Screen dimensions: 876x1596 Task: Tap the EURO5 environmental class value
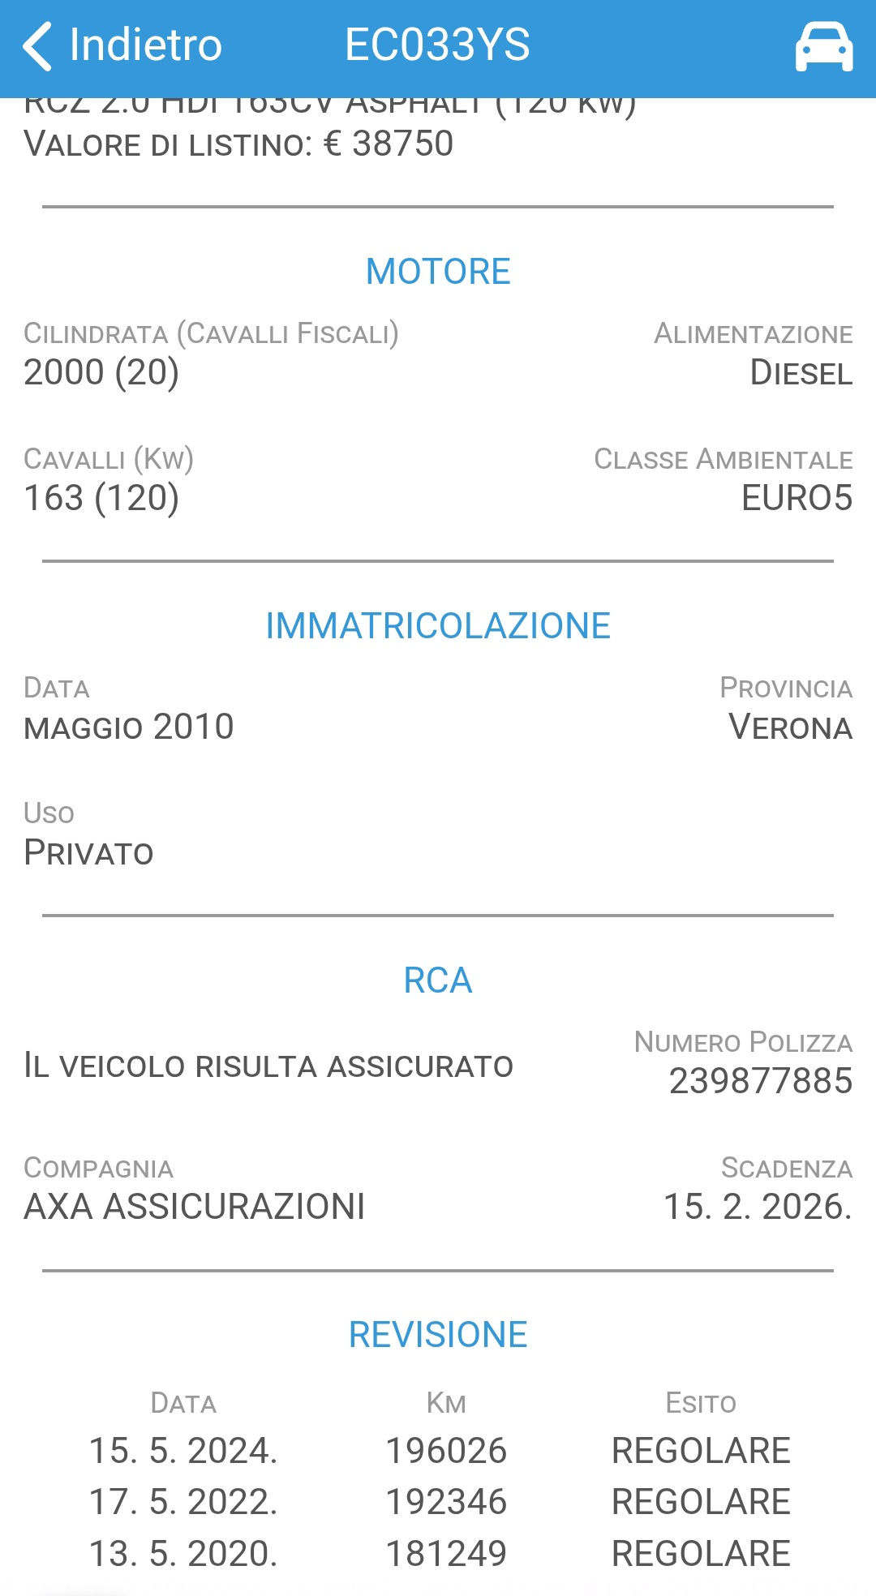point(797,498)
